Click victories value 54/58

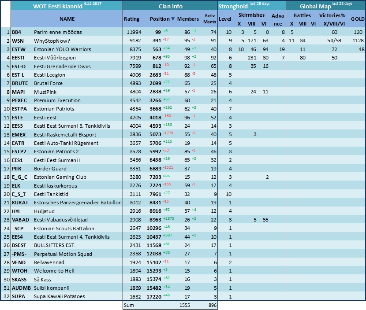(334, 41)
